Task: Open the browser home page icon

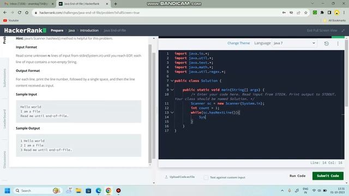Action: coord(27,13)
